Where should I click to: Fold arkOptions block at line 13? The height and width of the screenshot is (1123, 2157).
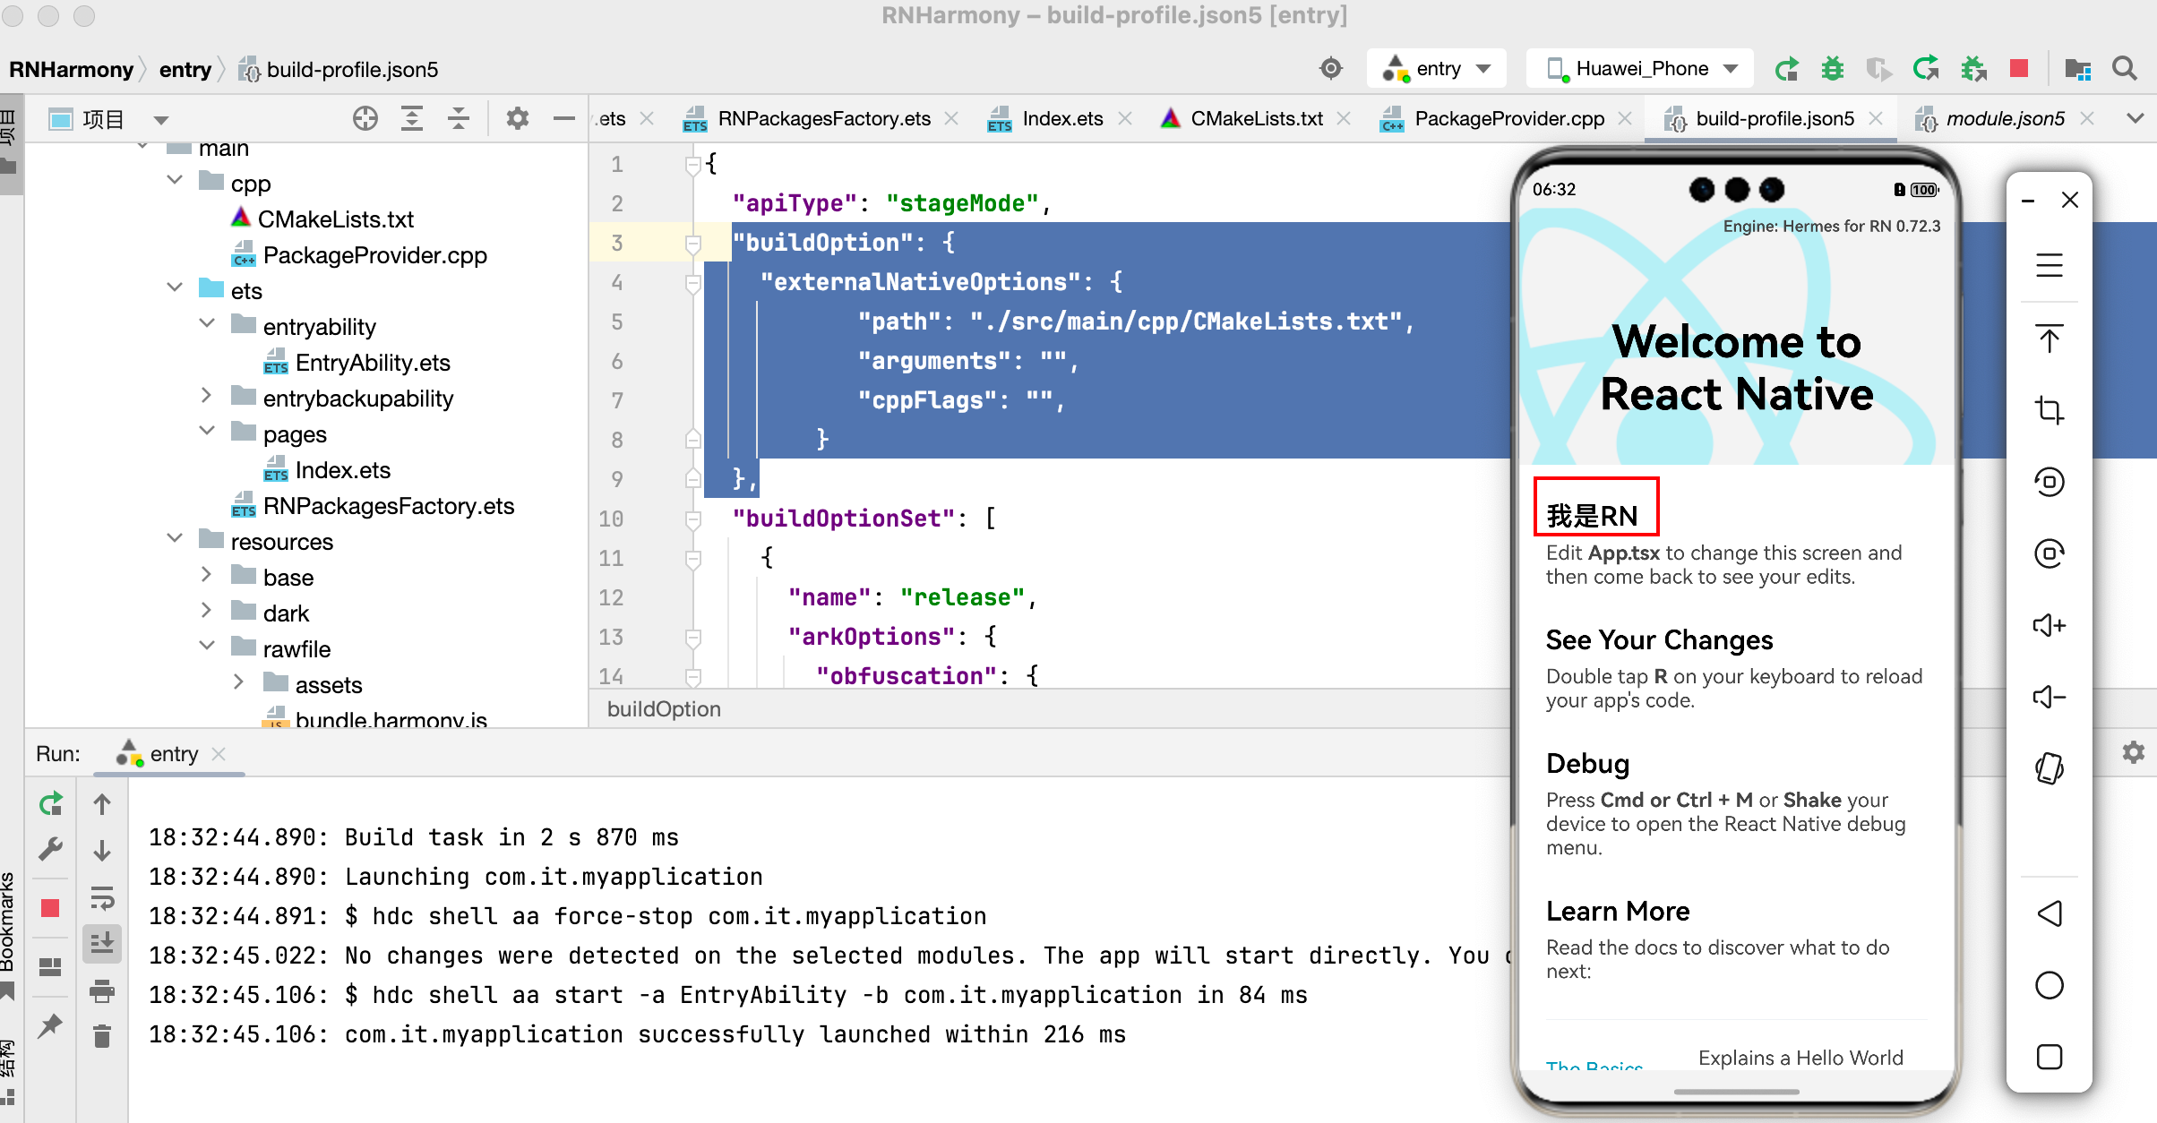(693, 638)
